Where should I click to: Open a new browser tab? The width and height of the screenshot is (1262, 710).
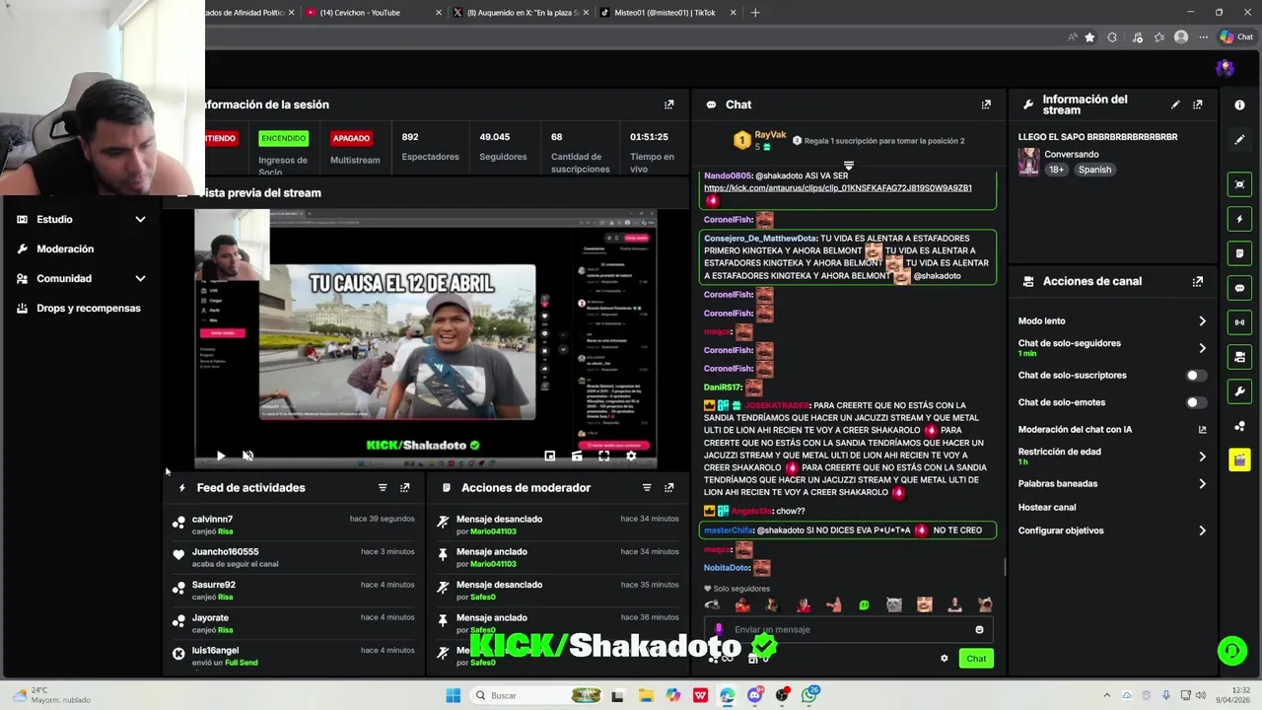[755, 13]
